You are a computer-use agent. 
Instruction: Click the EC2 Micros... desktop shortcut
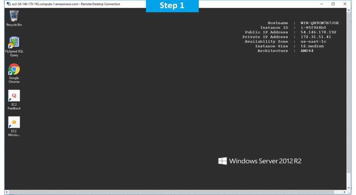tap(14, 123)
